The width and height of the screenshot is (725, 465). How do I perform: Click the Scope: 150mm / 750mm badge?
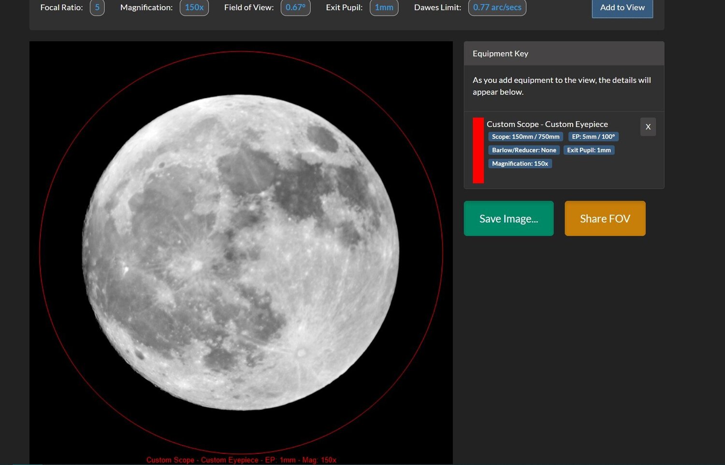click(x=525, y=137)
